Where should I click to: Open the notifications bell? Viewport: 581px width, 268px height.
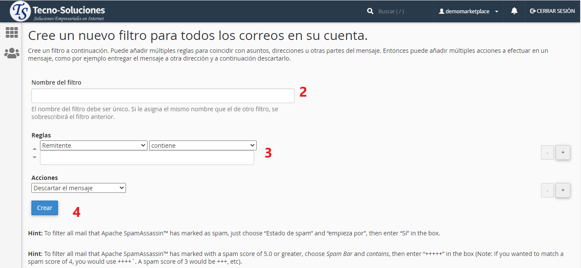tap(514, 11)
